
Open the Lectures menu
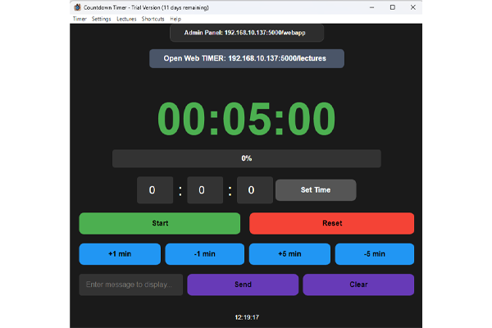point(126,19)
